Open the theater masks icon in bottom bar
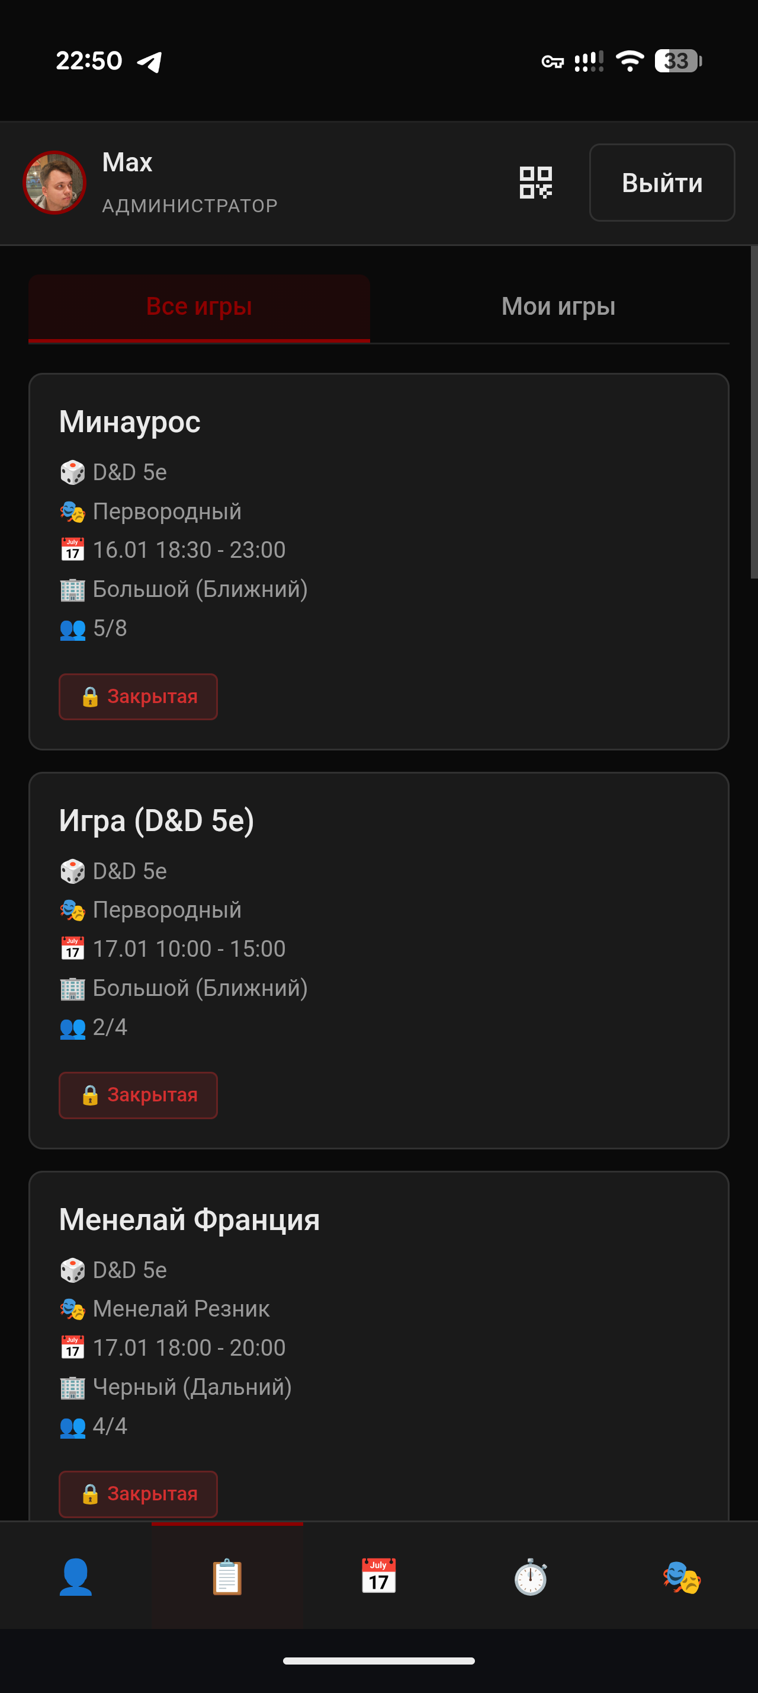The height and width of the screenshot is (1693, 758). pyautogui.click(x=682, y=1577)
